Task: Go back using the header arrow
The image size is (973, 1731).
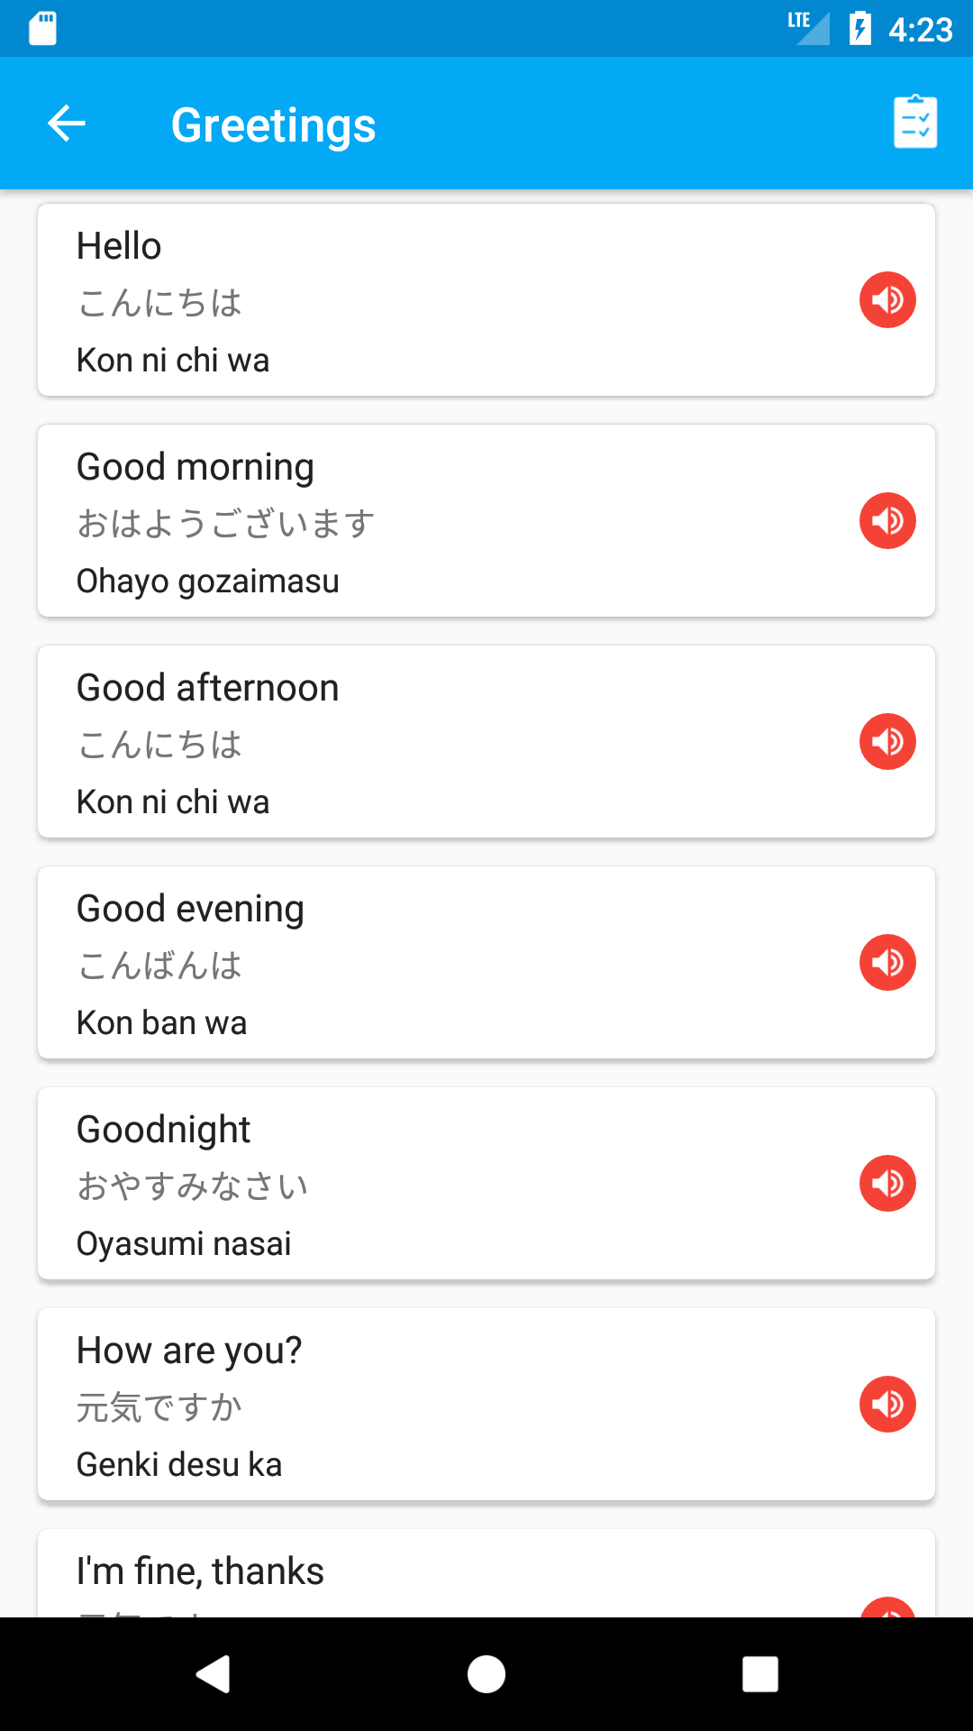Action: pos(67,124)
